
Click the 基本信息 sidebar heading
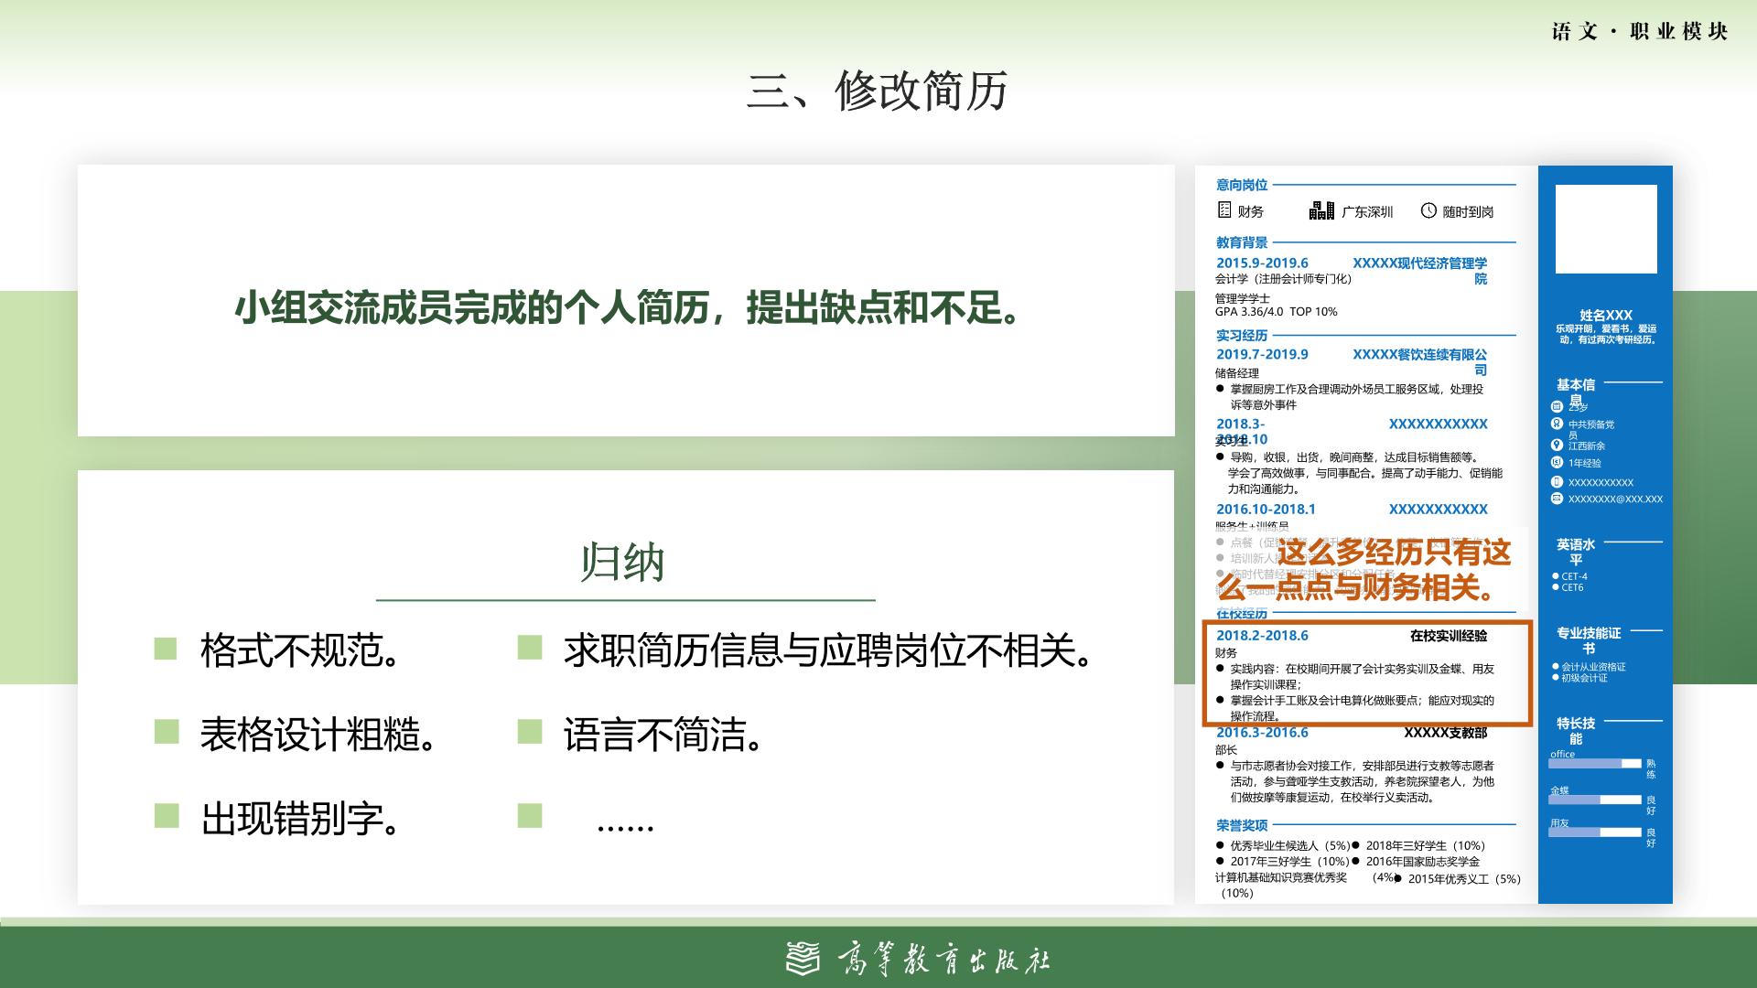1576,392
